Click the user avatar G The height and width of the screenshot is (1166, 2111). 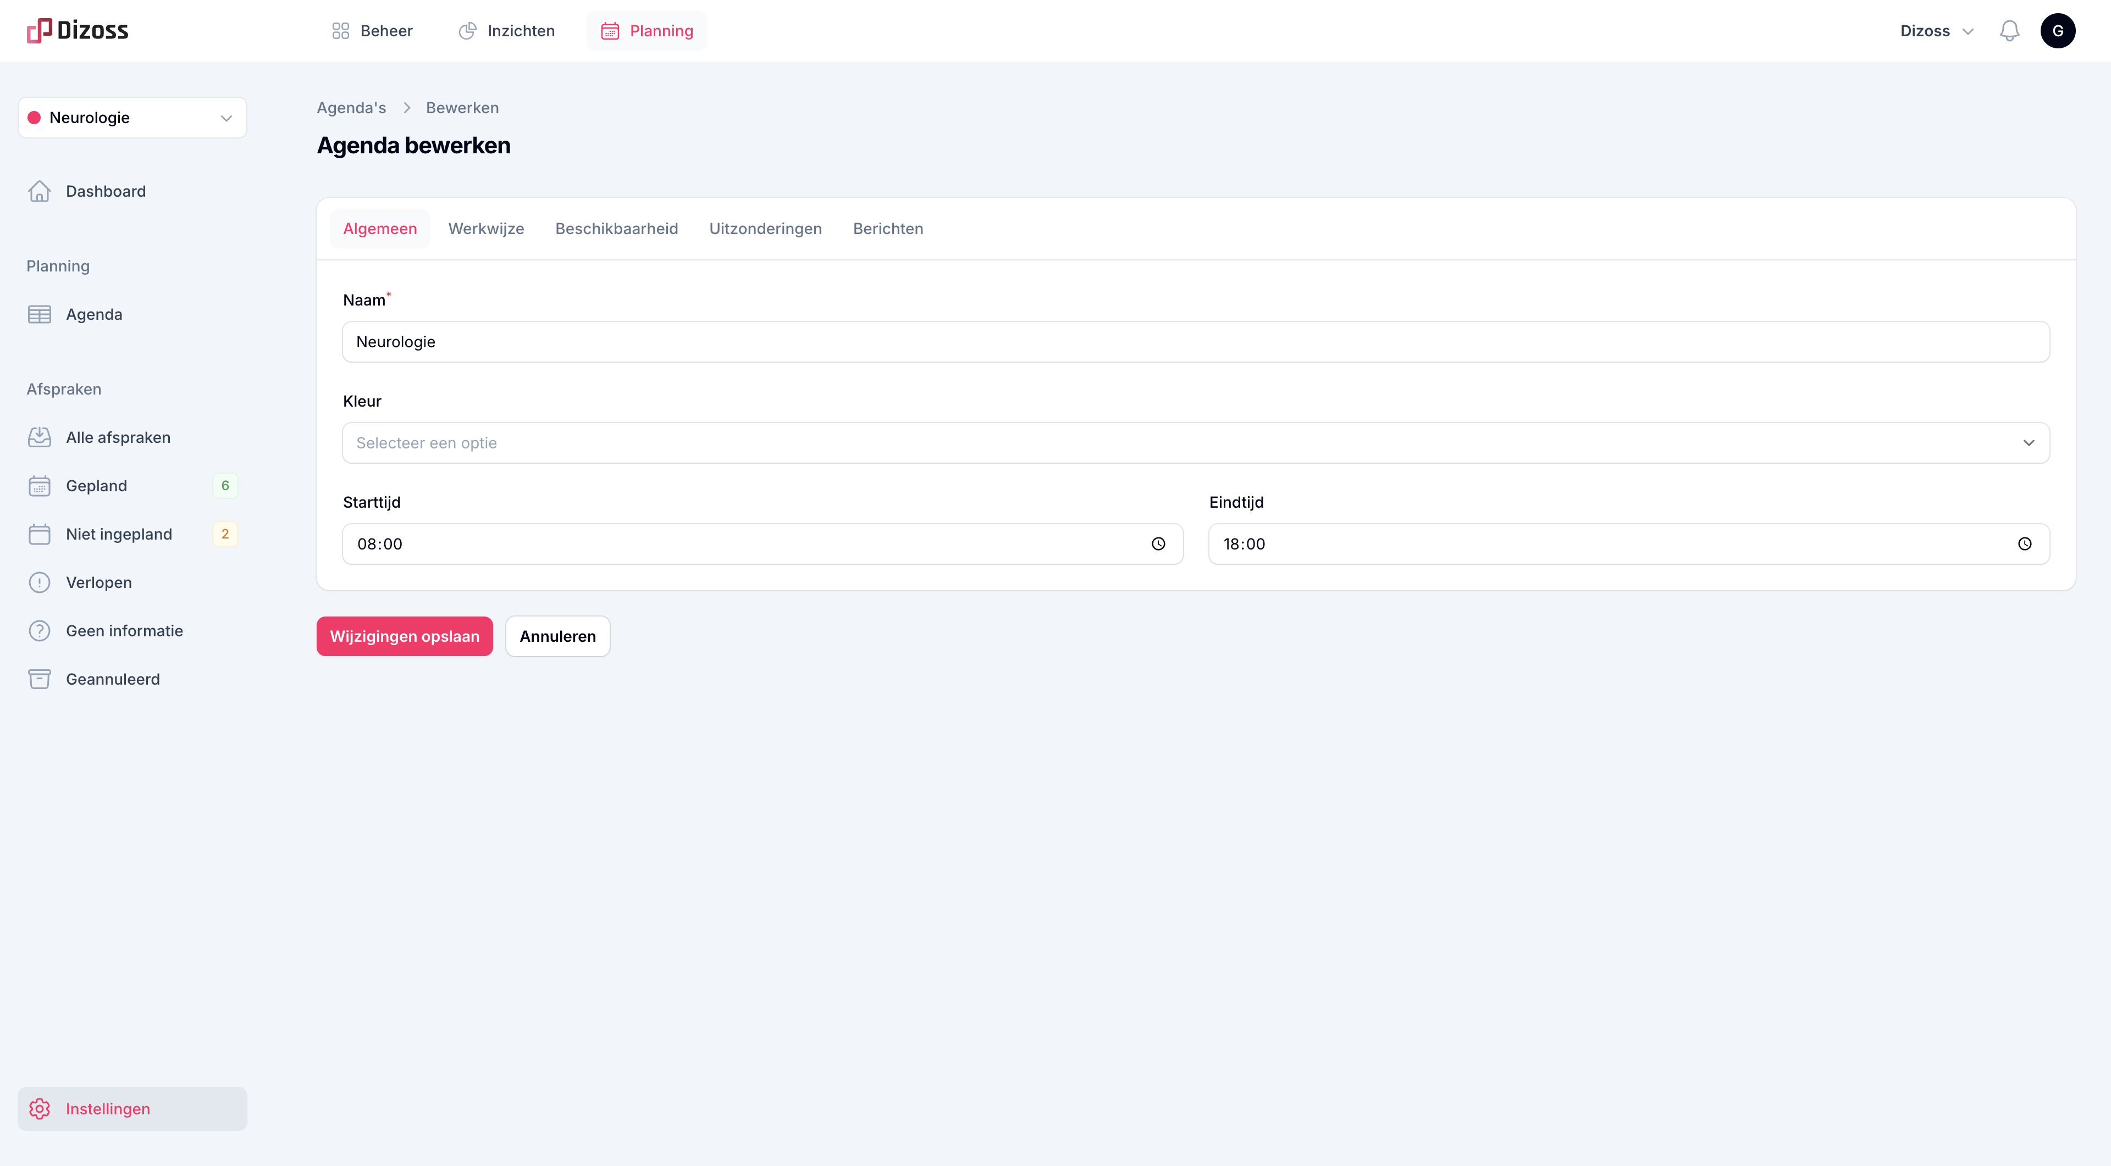(x=2057, y=31)
